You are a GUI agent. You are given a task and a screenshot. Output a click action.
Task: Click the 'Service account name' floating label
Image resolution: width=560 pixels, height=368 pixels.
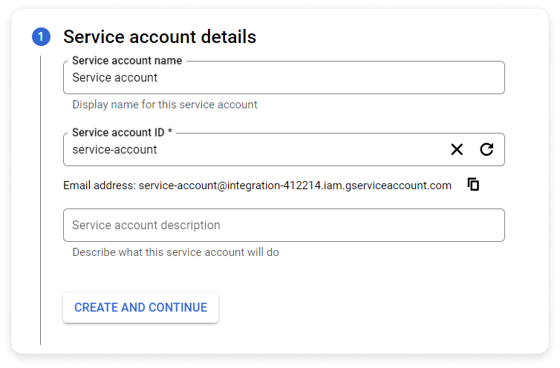127,61
